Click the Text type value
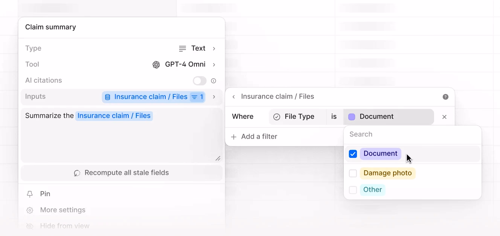The width and height of the screenshot is (500, 236). click(198, 48)
